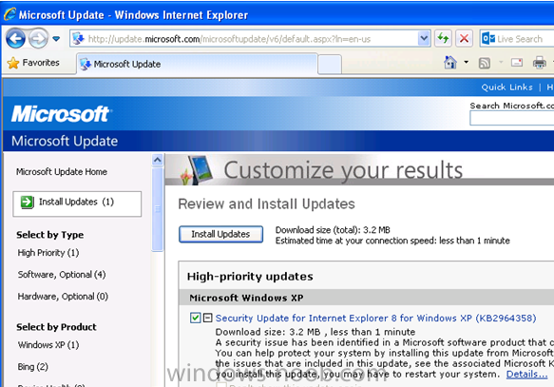Click the RSS feeds icon

click(484, 64)
